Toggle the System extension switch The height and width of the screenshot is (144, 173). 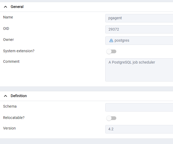tap(111, 51)
